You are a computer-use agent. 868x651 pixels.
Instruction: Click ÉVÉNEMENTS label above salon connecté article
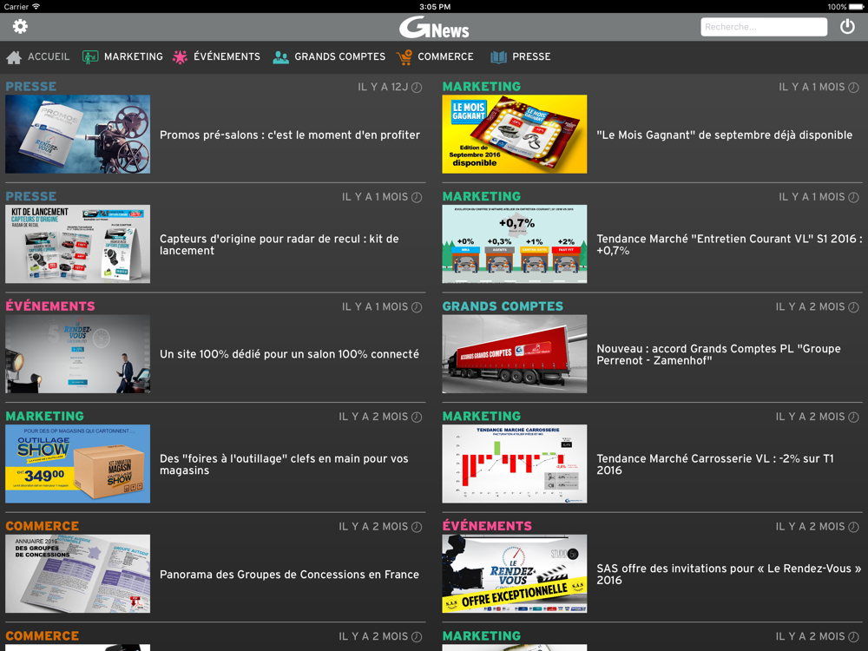[50, 306]
